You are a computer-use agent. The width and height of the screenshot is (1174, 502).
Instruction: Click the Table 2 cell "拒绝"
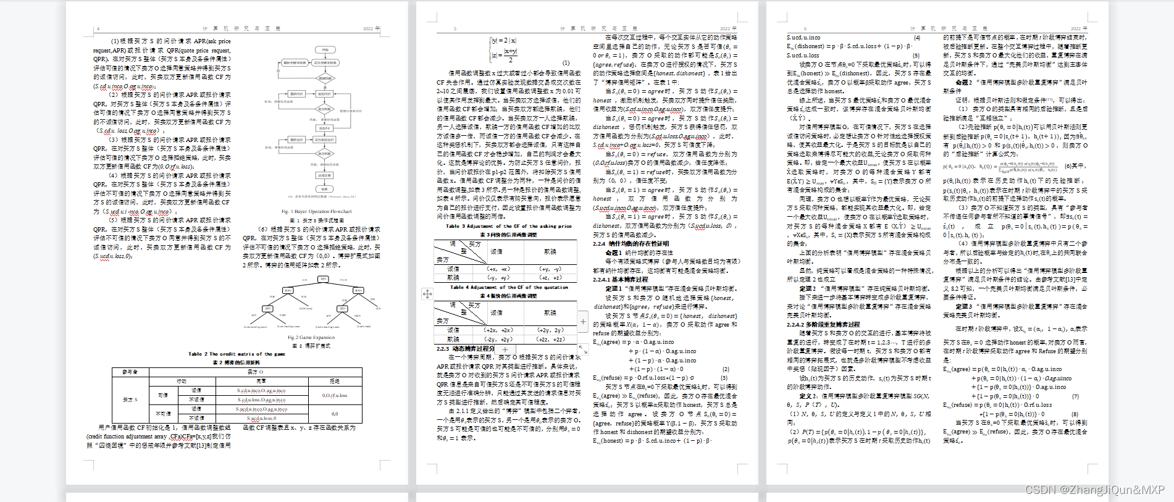(x=334, y=381)
